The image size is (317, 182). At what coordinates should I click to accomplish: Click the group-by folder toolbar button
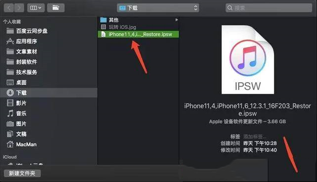(56, 8)
